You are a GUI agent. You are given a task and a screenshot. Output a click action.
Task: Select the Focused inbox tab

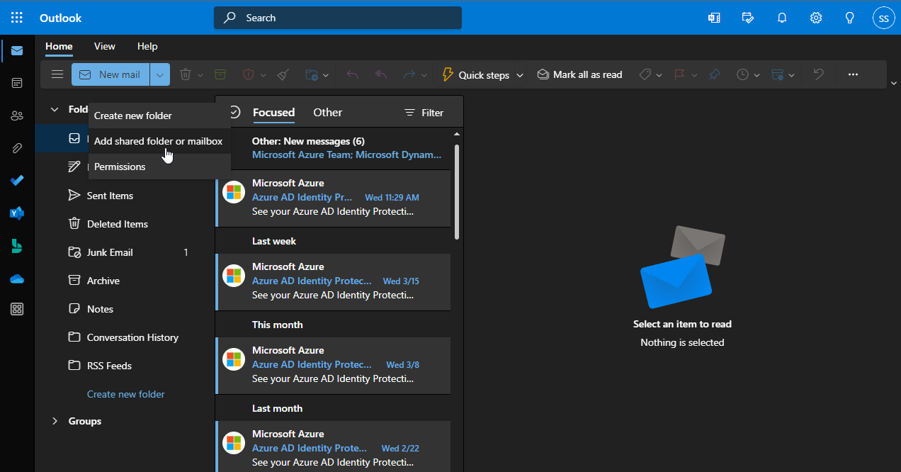(x=273, y=113)
